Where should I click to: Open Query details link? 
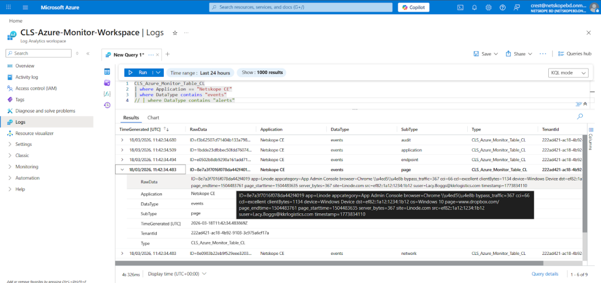tap(545, 274)
